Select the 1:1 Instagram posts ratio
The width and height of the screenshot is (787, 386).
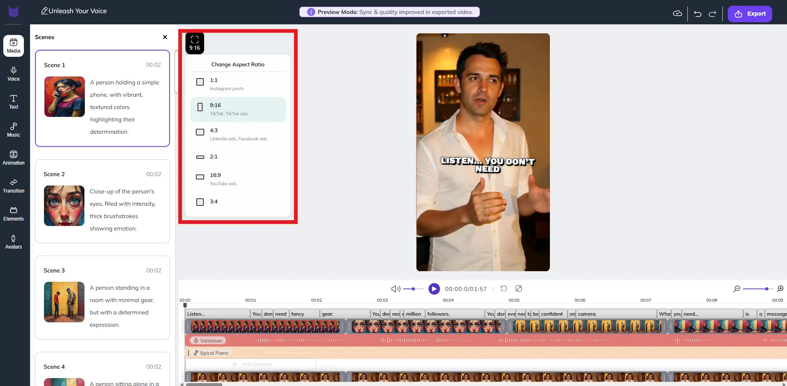238,84
